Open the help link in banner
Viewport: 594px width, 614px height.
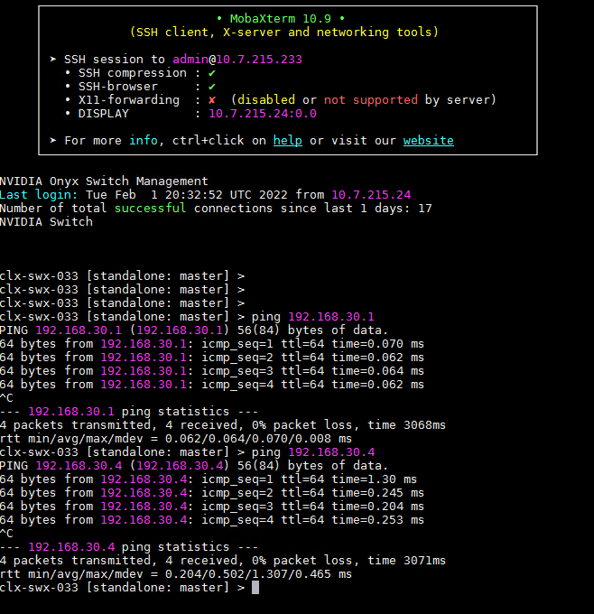click(287, 141)
